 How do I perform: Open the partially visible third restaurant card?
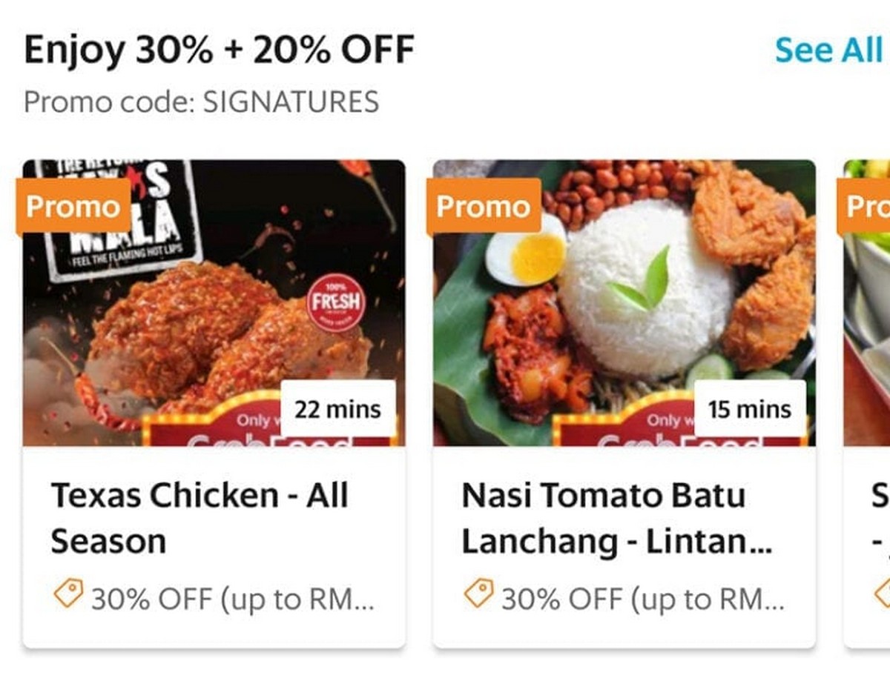[867, 404]
